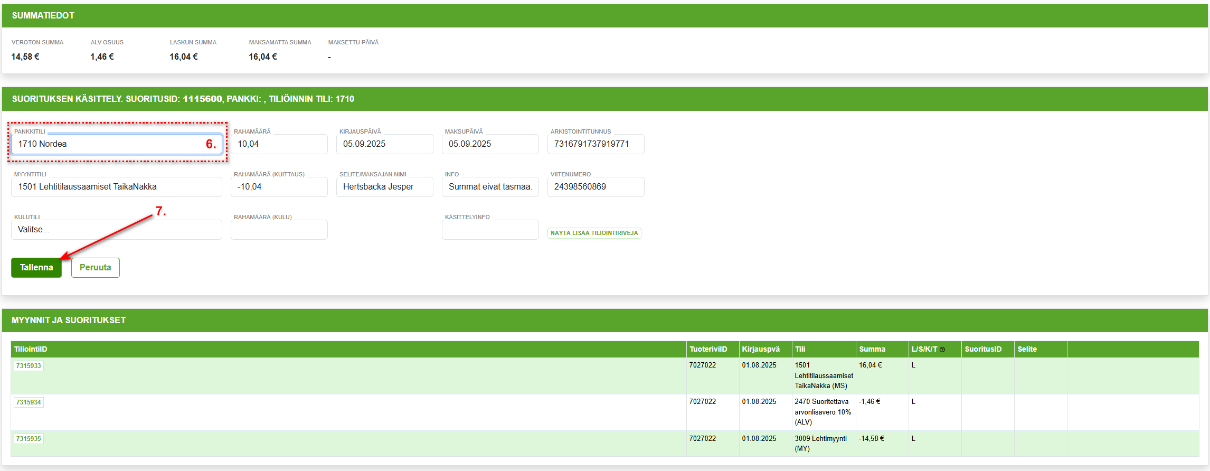
Task: Click the Tallenna save button
Action: 36,268
